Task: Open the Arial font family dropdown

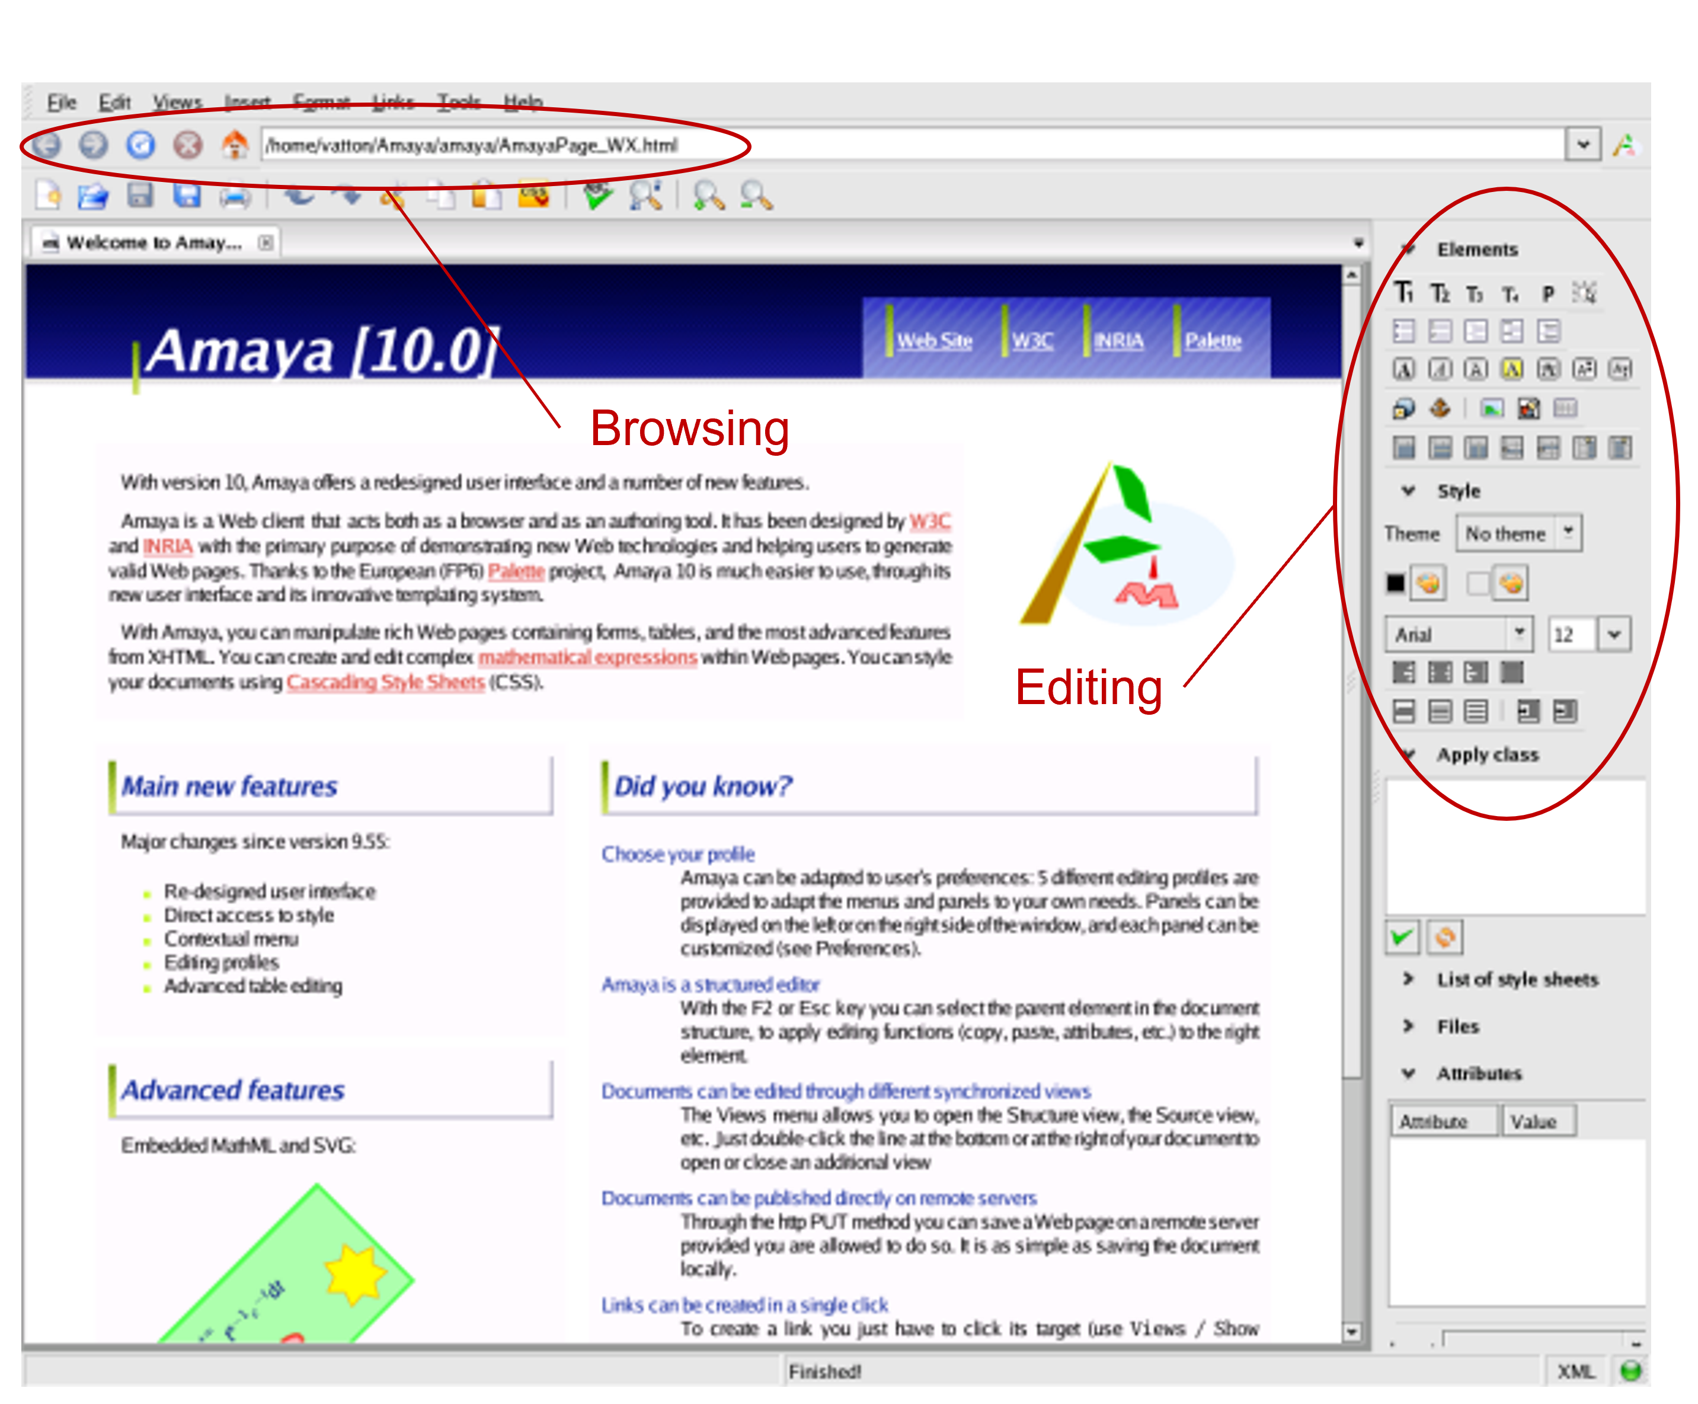Action: pyautogui.click(x=1518, y=634)
